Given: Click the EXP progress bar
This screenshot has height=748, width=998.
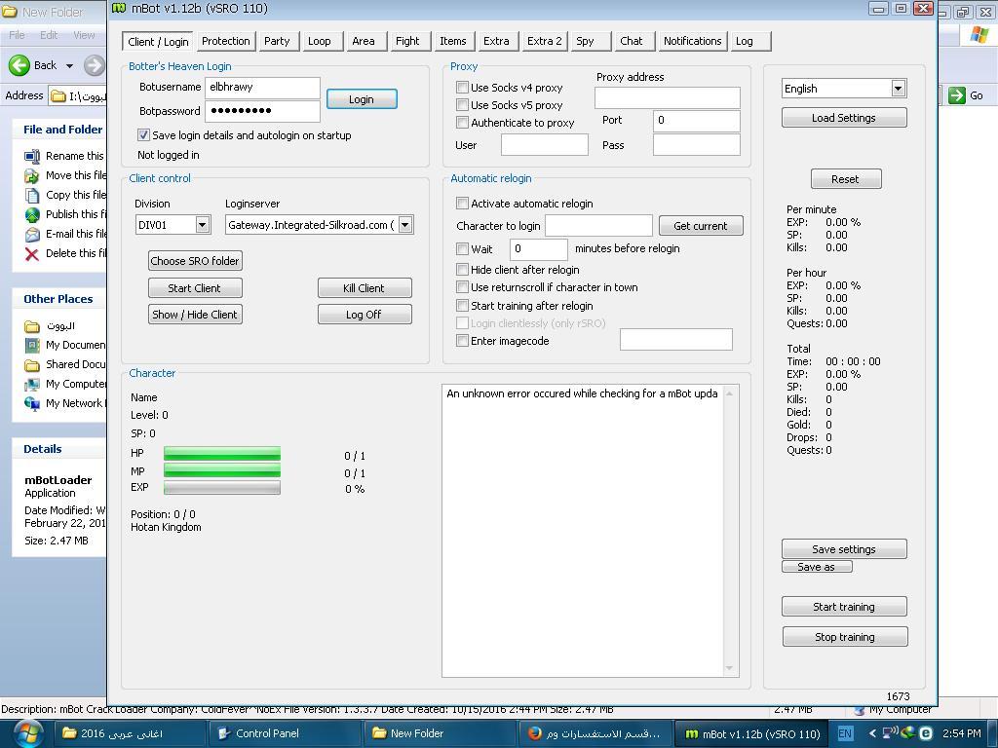Looking at the screenshot, I should tap(222, 488).
